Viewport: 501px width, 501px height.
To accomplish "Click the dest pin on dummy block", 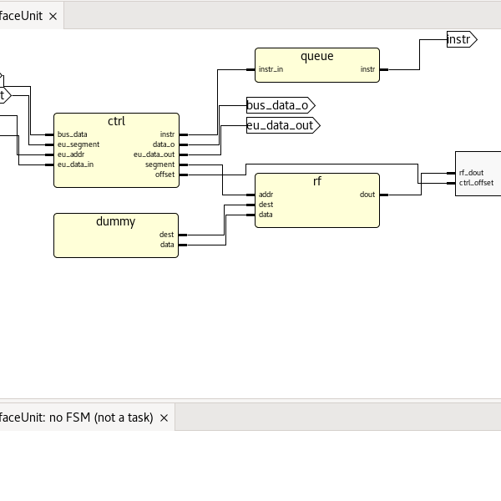I will [167, 235].
